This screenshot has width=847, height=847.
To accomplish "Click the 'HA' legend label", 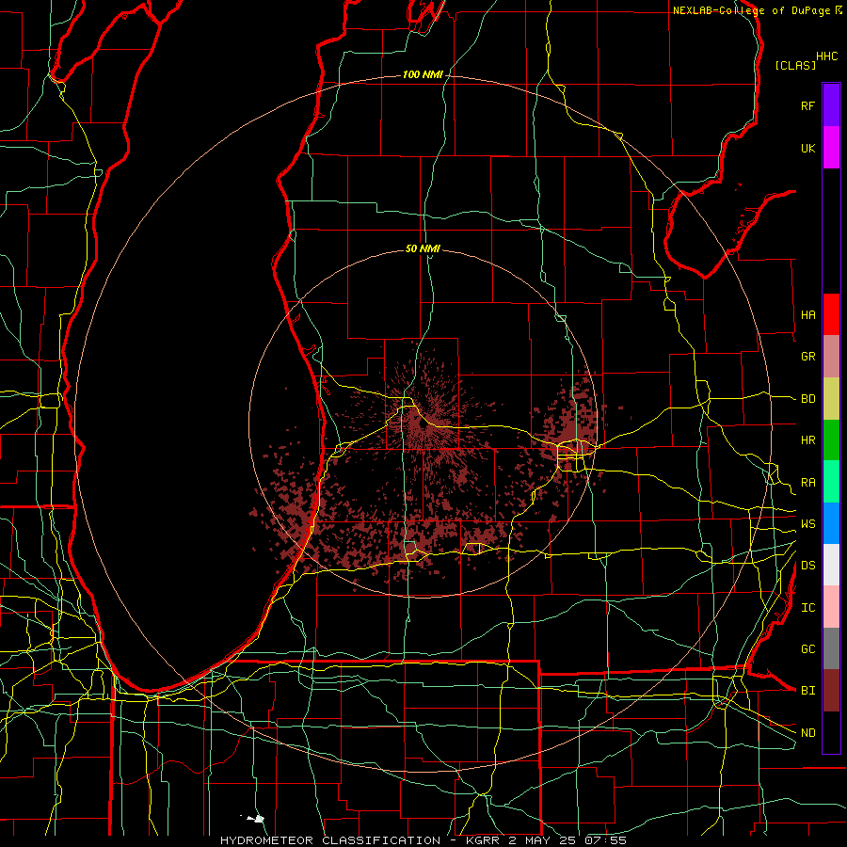I will pos(808,315).
